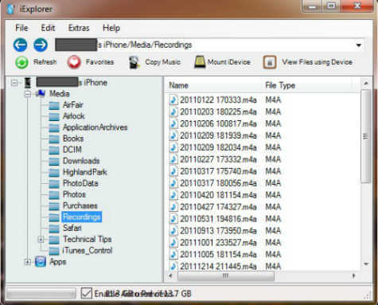Select file 20110209 181939.m4a
This screenshot has width=378, height=305.
(x=218, y=135)
